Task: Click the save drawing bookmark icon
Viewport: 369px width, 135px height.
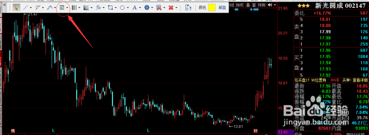Action: 159,8
